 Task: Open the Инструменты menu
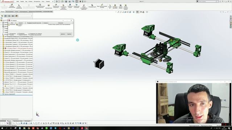click(37, 1)
